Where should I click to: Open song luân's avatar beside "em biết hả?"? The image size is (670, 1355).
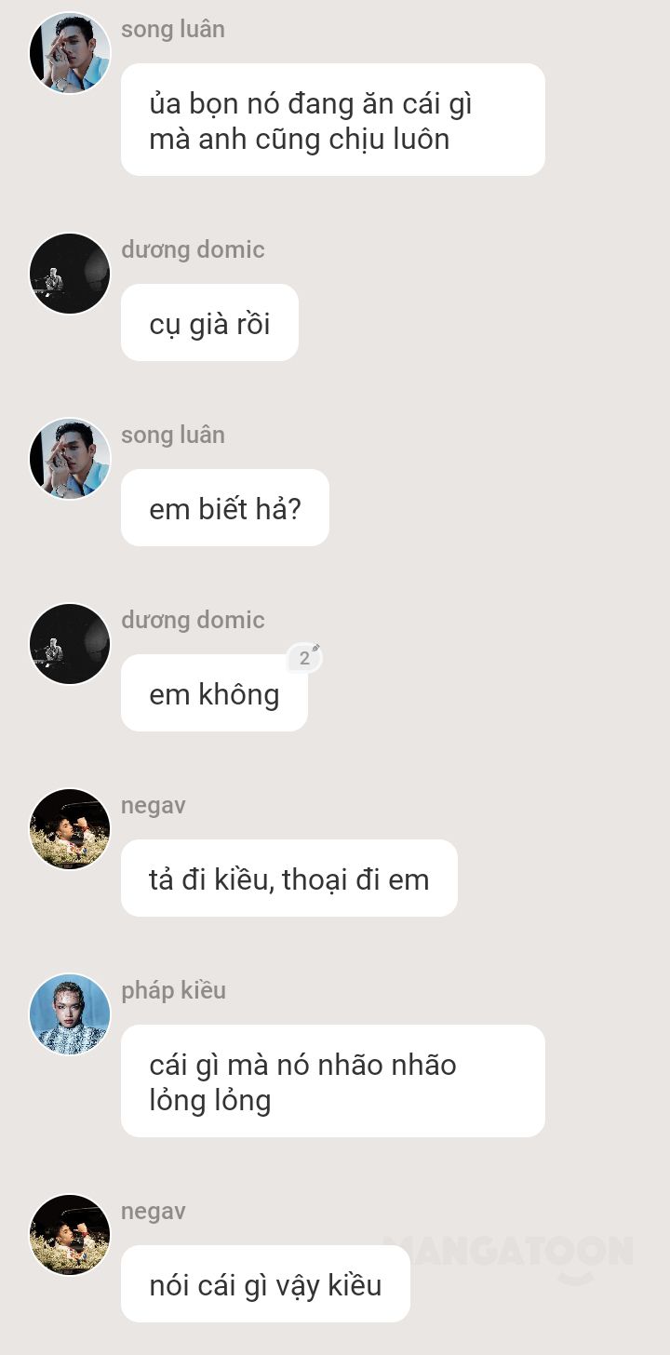point(70,459)
